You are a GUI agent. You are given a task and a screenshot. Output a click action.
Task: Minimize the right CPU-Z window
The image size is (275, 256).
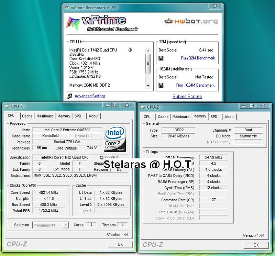(x=243, y=106)
